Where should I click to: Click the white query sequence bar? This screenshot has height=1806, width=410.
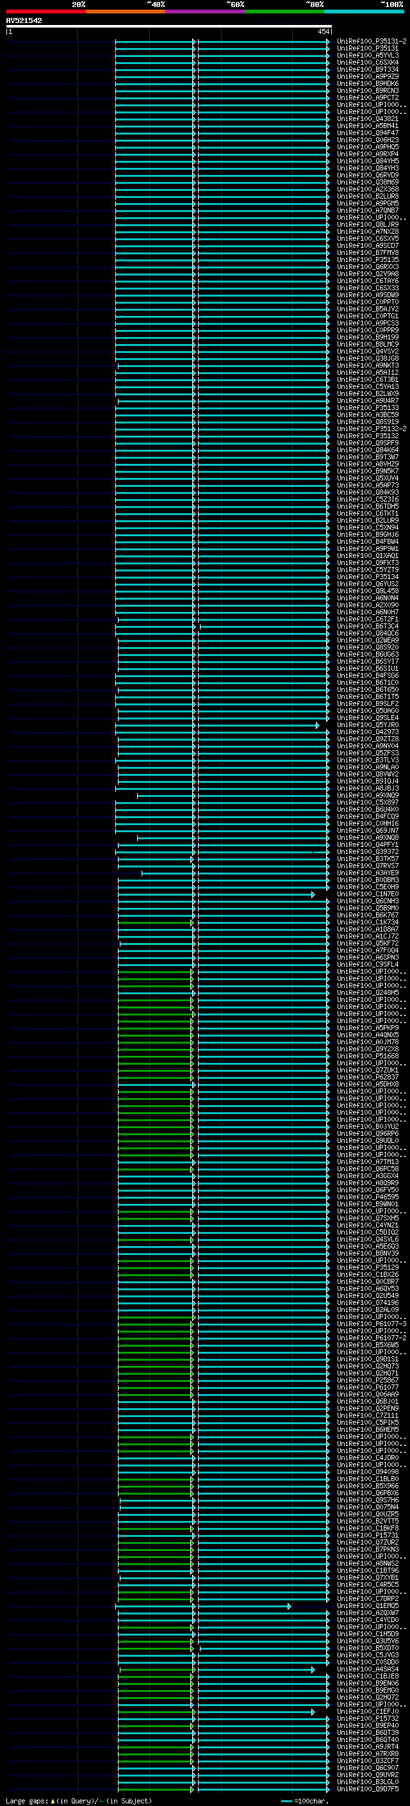pyautogui.click(x=169, y=27)
